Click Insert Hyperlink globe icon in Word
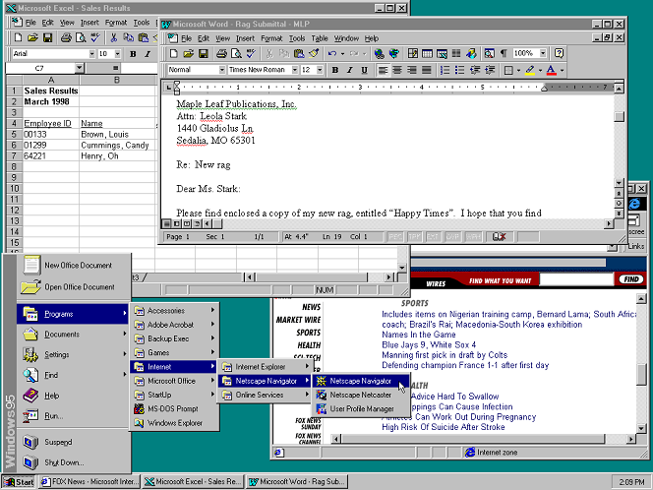Image resolution: width=653 pixels, height=490 pixels. click(x=379, y=53)
